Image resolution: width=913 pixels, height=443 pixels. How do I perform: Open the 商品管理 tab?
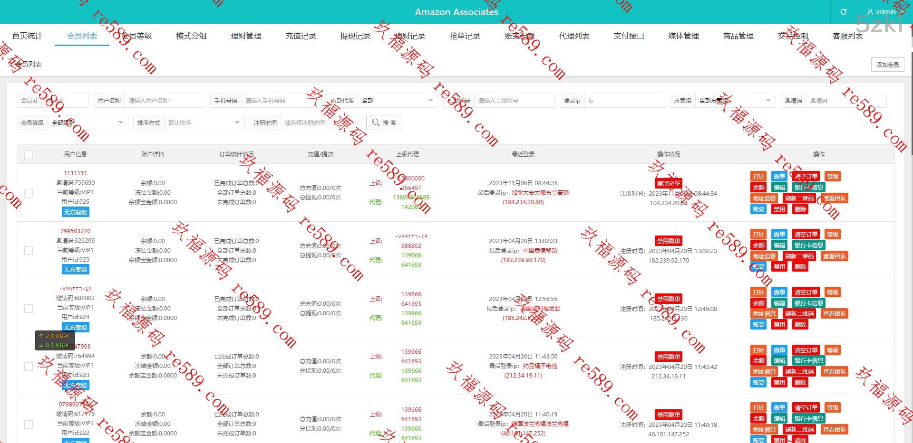pos(738,36)
